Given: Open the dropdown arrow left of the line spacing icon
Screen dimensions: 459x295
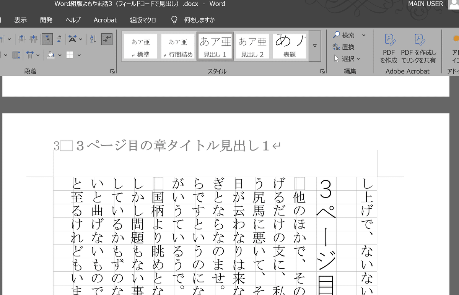Looking at the screenshot, I should [x=5, y=55].
